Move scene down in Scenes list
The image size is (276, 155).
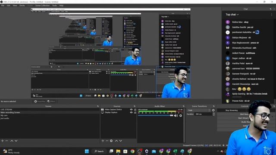(16, 141)
